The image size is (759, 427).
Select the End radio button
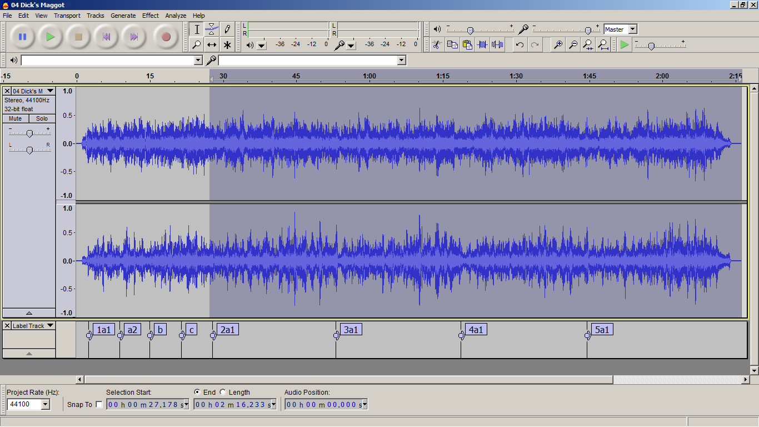(197, 392)
